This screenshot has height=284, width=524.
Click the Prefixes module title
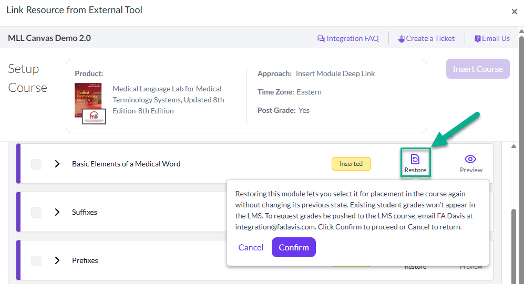(x=85, y=260)
